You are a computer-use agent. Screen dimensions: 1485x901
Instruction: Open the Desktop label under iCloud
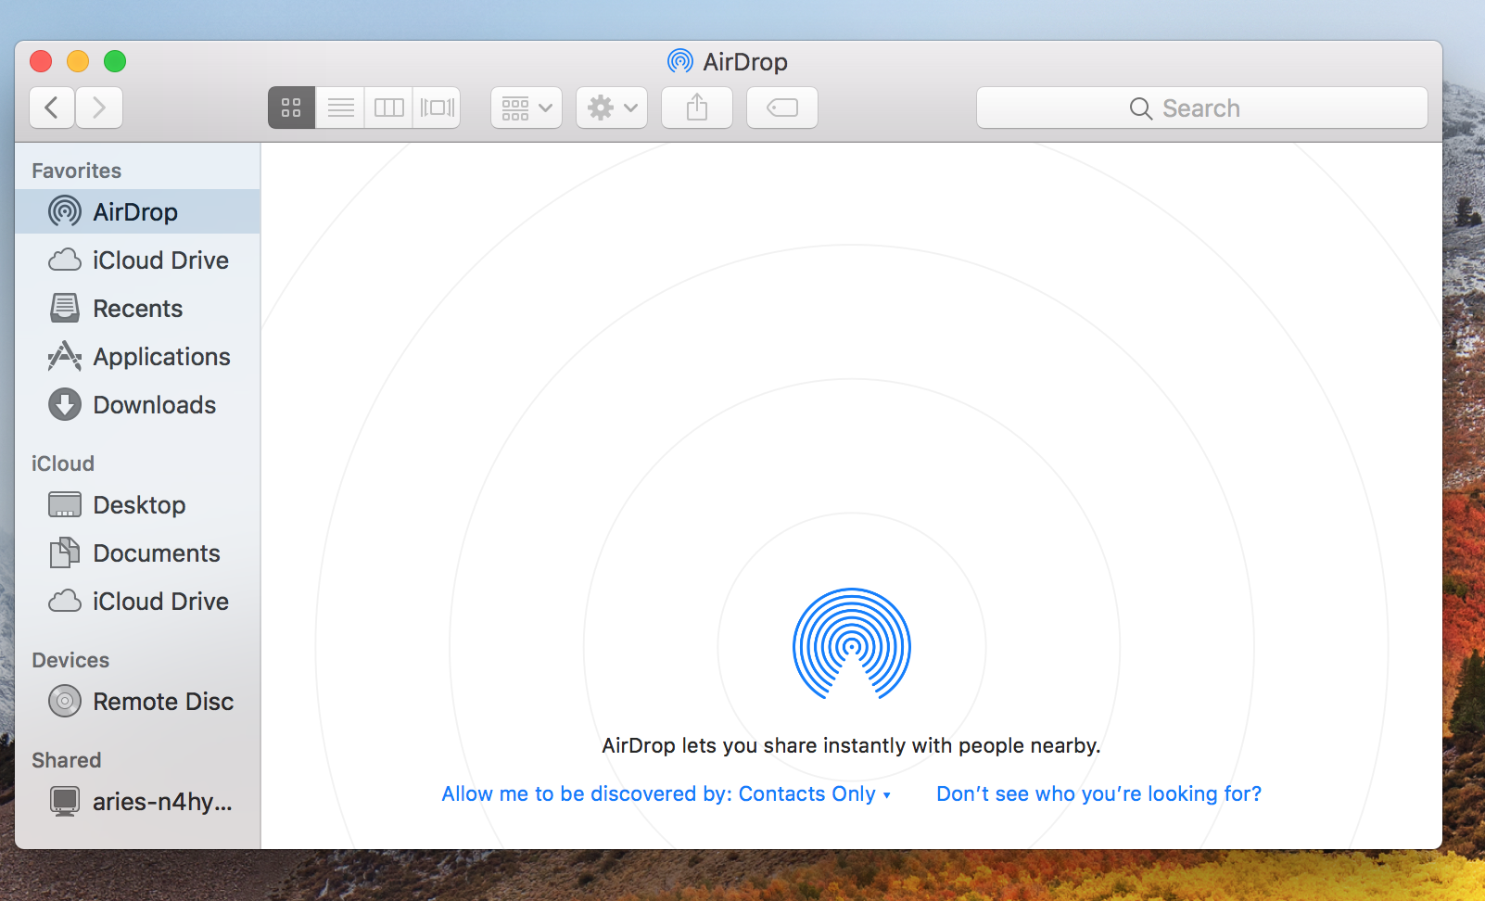tap(139, 505)
